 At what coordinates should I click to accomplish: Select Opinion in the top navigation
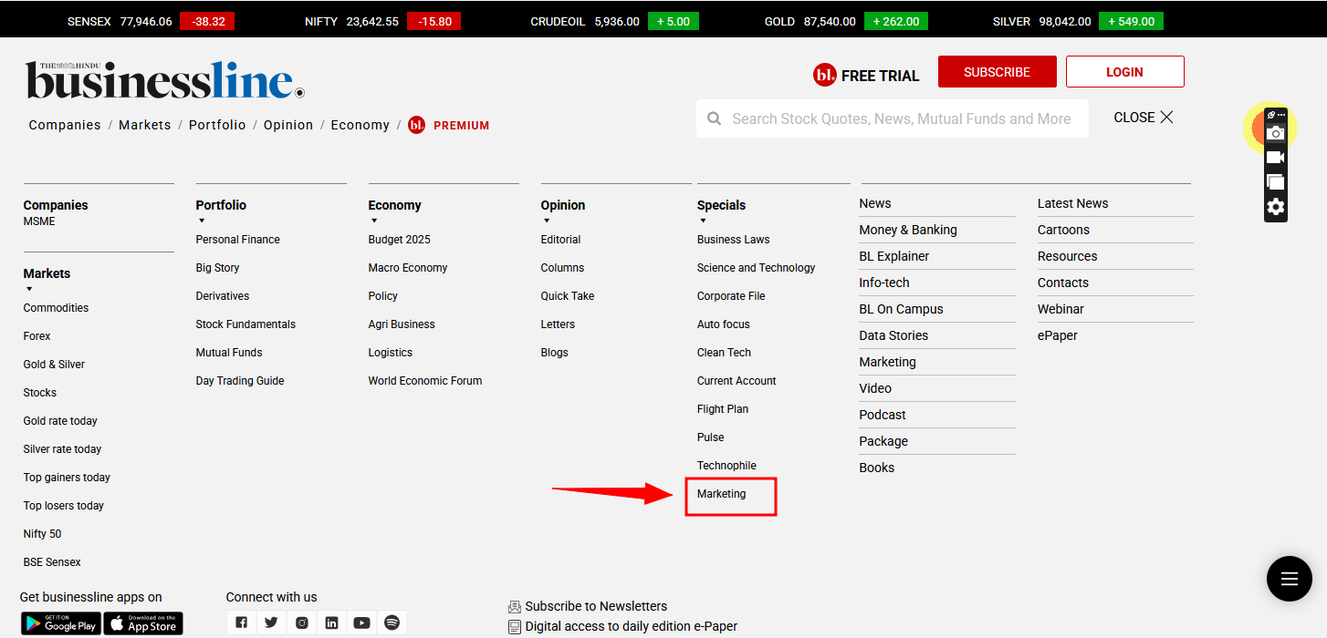pos(288,125)
